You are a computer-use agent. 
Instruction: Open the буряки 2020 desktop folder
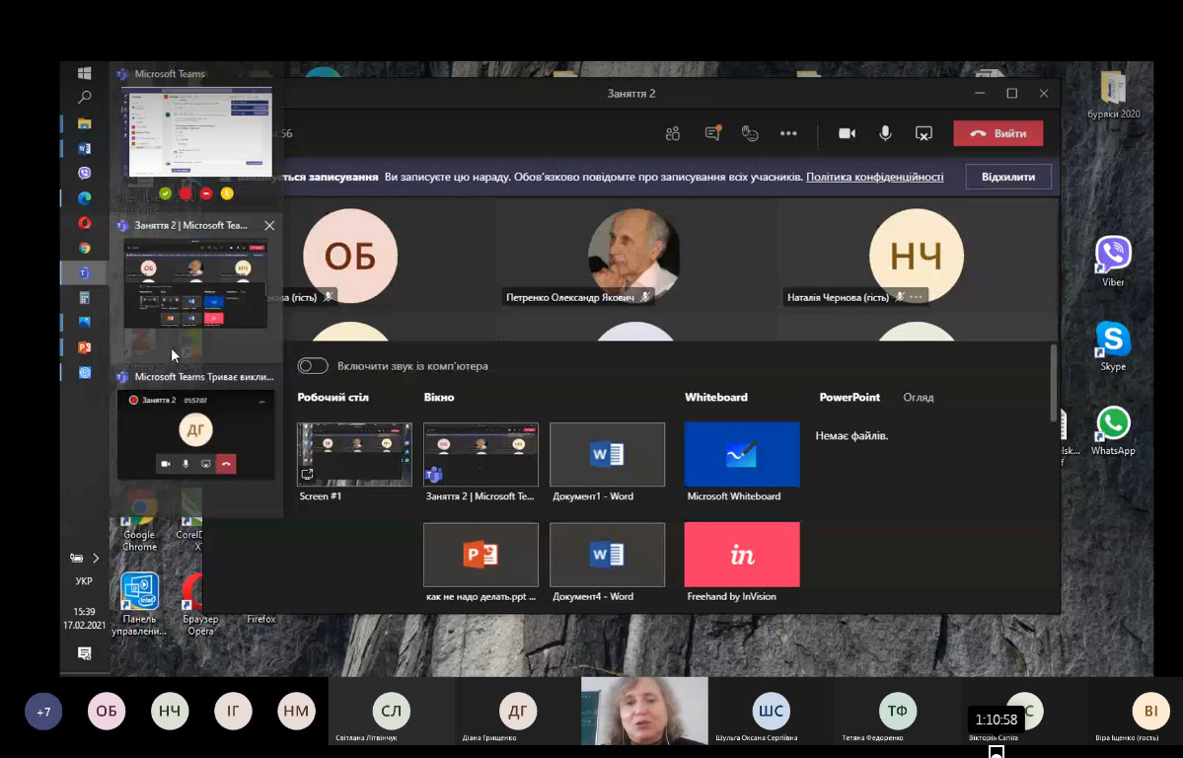coord(1114,95)
